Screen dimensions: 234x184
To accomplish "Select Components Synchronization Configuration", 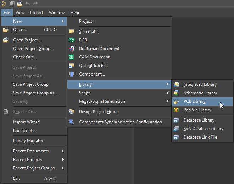I will coord(120,122).
